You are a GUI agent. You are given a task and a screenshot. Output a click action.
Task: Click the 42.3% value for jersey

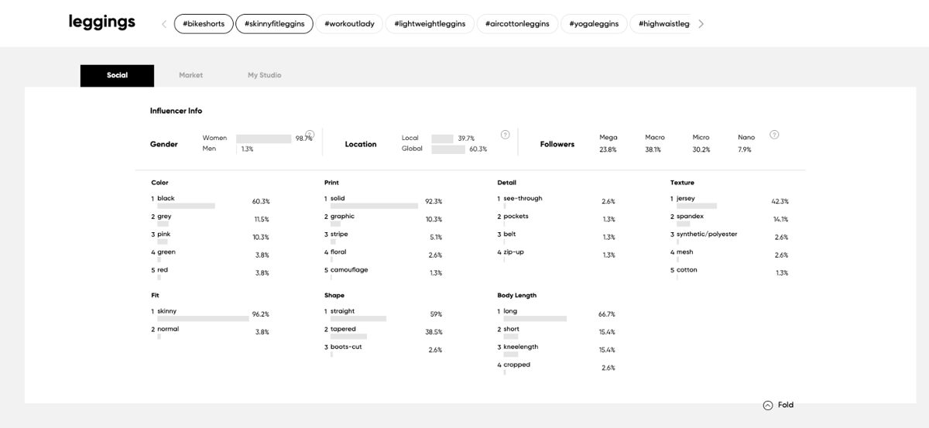pyautogui.click(x=780, y=201)
